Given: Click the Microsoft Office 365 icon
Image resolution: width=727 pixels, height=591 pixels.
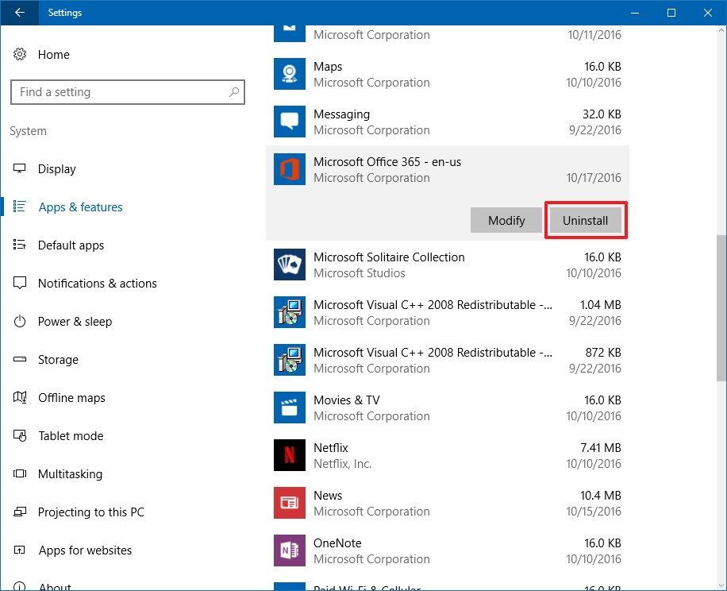Looking at the screenshot, I should click(289, 169).
